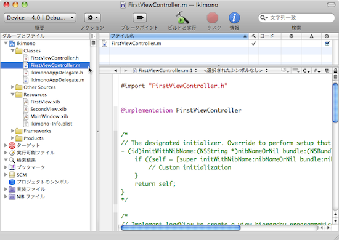Open the search magnifier options menu

click(x=264, y=18)
